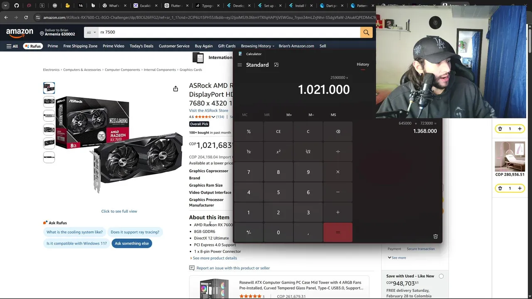Expand the See more payment details
This screenshot has width=532, height=299.
[397, 258]
